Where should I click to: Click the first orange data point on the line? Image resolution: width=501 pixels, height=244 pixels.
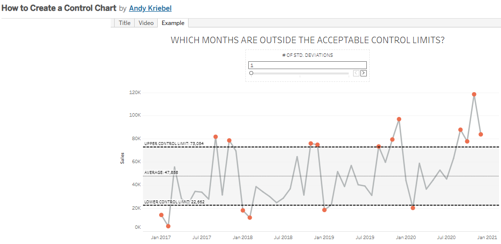click(162, 215)
